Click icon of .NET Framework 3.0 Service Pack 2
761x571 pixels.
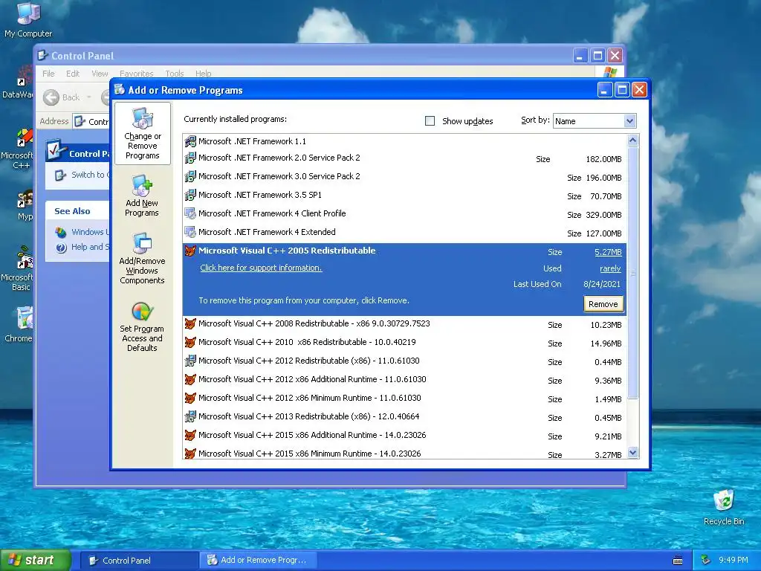(x=190, y=176)
